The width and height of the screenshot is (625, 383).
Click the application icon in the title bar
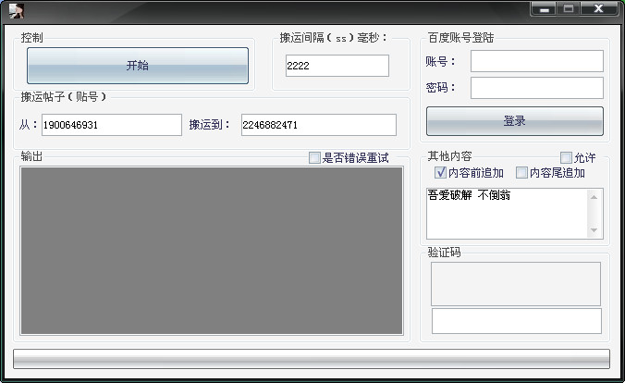click(17, 10)
